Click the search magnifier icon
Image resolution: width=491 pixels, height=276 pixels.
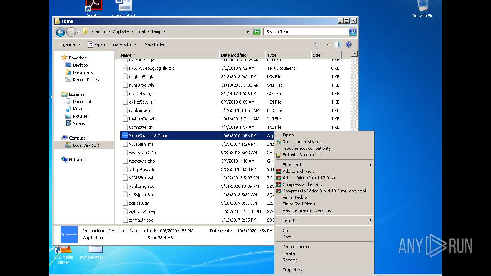click(x=353, y=32)
